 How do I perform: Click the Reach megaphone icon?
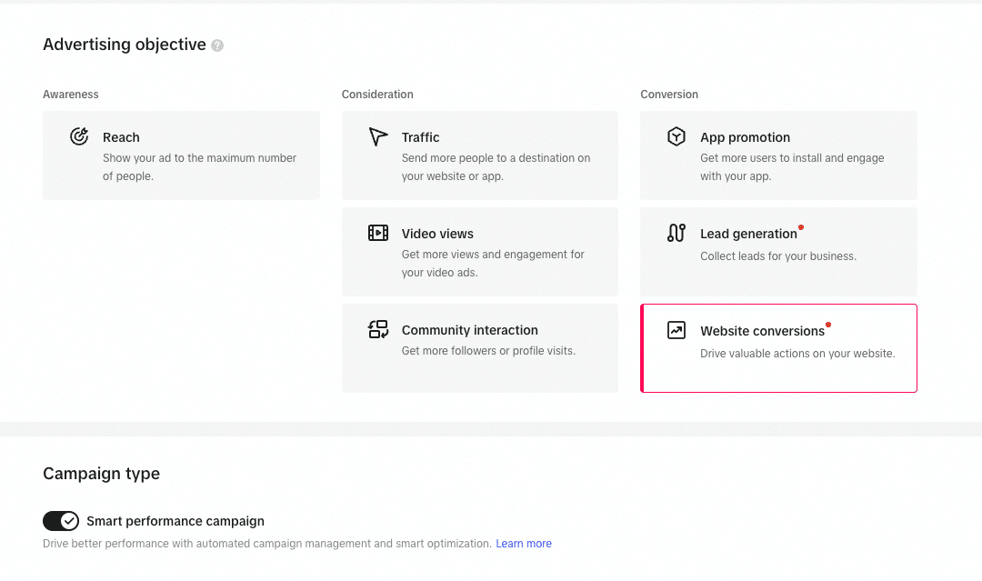point(79,135)
